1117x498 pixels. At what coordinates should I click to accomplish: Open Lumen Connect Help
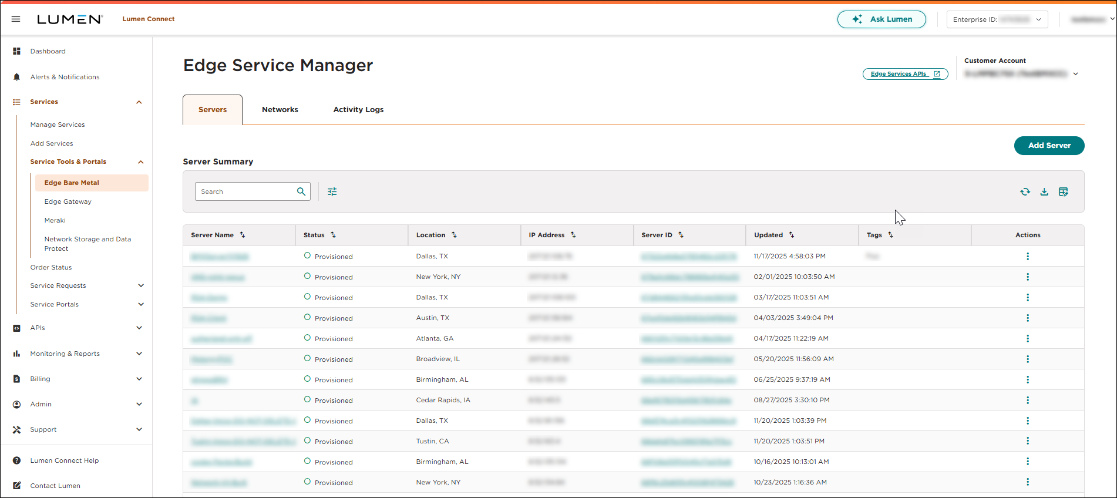click(65, 460)
